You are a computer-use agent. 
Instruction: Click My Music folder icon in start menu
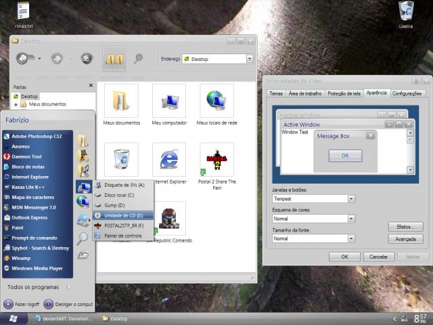83,171
